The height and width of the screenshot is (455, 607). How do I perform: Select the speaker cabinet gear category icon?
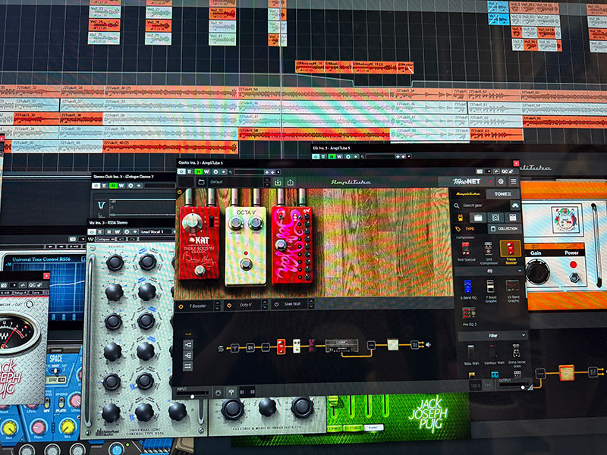[495, 218]
